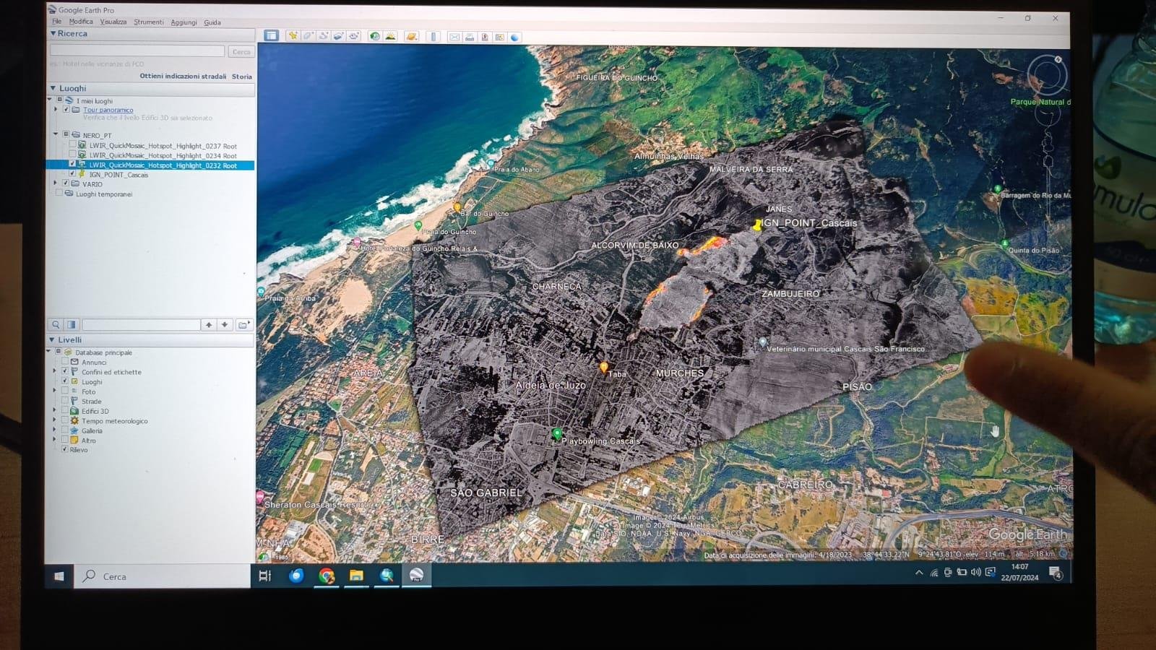Open Google Earth web (blue globe) icon
The width and height of the screenshot is (1156, 650).
click(514, 37)
